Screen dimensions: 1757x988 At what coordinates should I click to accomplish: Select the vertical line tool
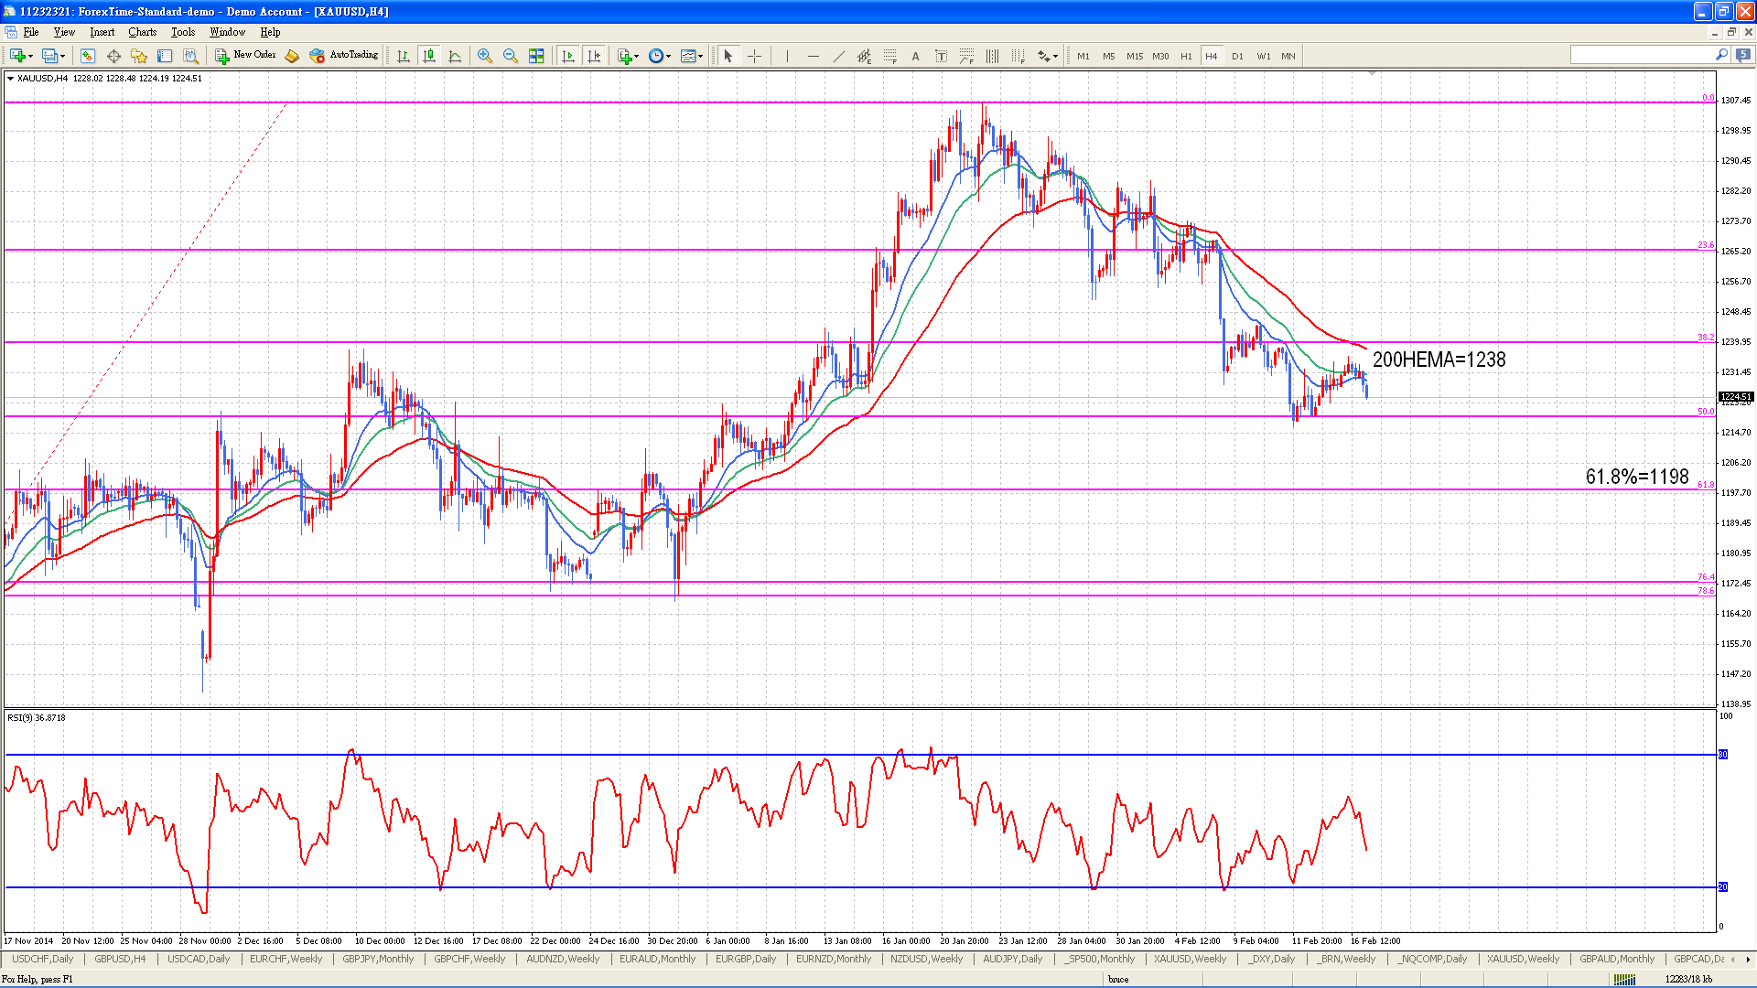[x=787, y=56]
